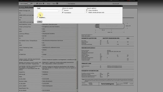
Task: Click the Save floppy disk icon
Action: tap(57, 4)
